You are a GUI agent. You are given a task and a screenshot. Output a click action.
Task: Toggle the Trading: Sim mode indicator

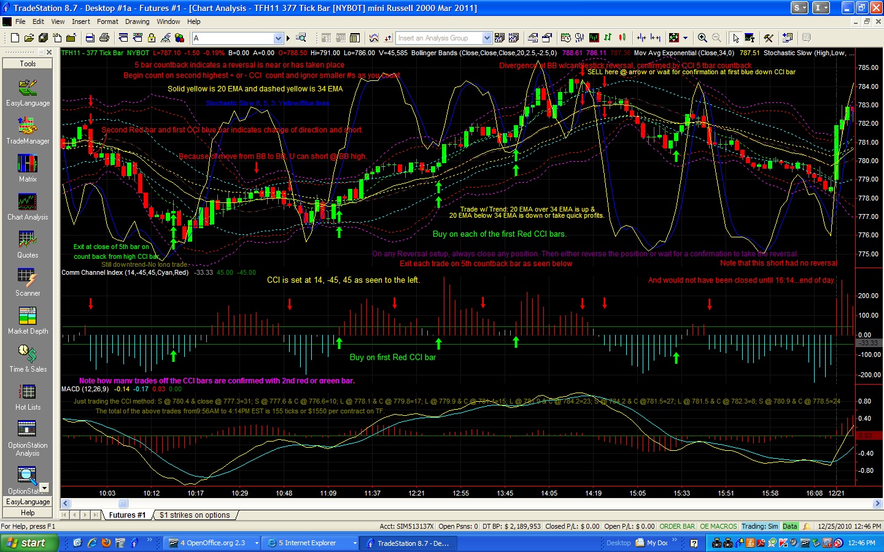click(x=760, y=526)
